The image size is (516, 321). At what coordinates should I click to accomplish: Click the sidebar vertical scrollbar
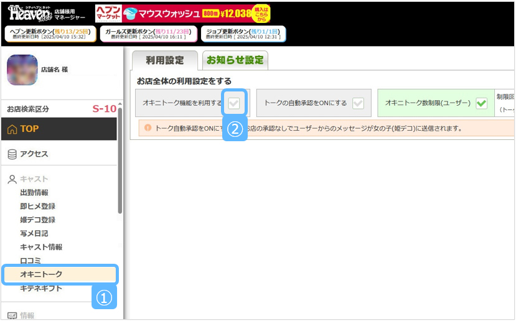(x=120, y=160)
